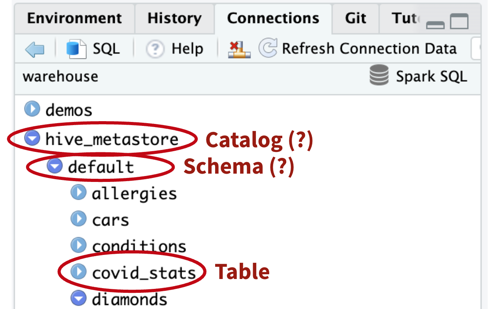Screen dimensions: 501x309
Task: Expand the demos catalog
Action: [x=32, y=109]
